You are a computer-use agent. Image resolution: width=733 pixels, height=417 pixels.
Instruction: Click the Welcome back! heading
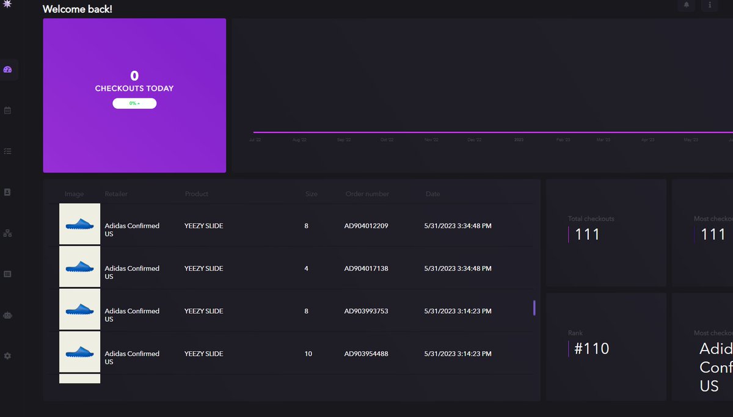click(78, 9)
